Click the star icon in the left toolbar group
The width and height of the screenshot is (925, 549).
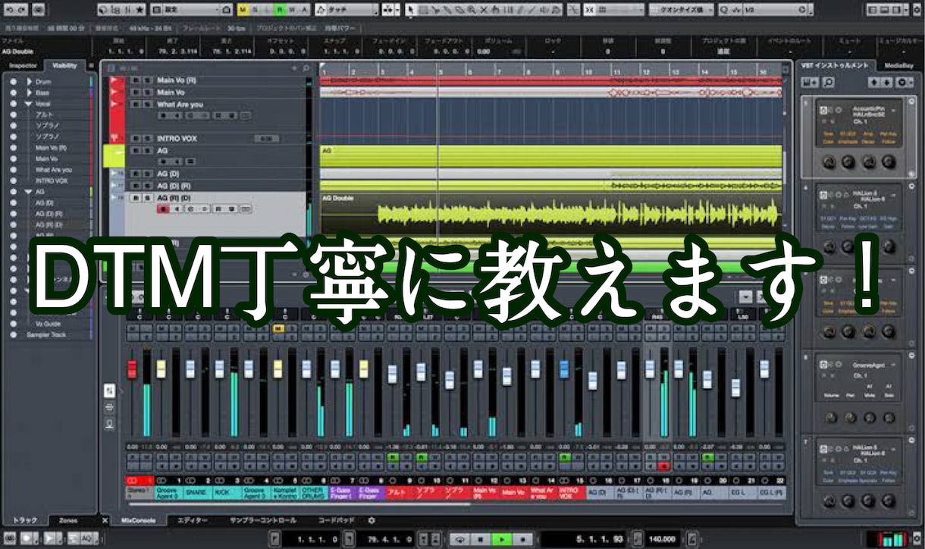139,10
